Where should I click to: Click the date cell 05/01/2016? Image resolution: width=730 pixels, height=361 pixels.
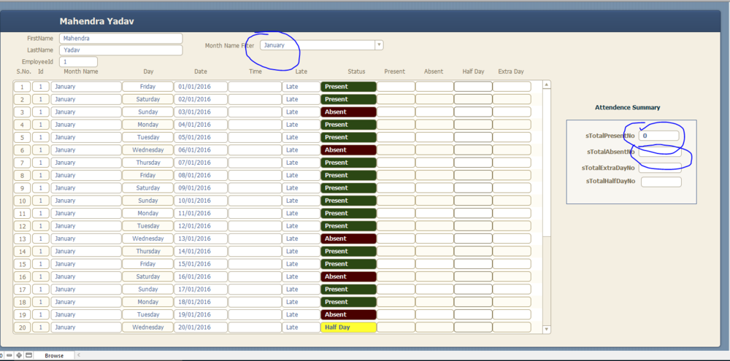[201, 137]
